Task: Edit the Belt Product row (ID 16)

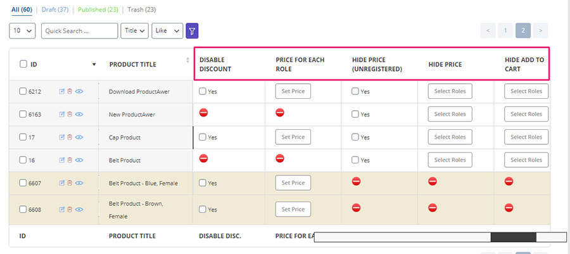Action: (x=62, y=160)
